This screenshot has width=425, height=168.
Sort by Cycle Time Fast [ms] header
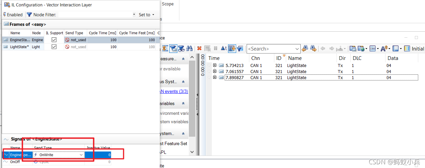[x=137, y=33]
